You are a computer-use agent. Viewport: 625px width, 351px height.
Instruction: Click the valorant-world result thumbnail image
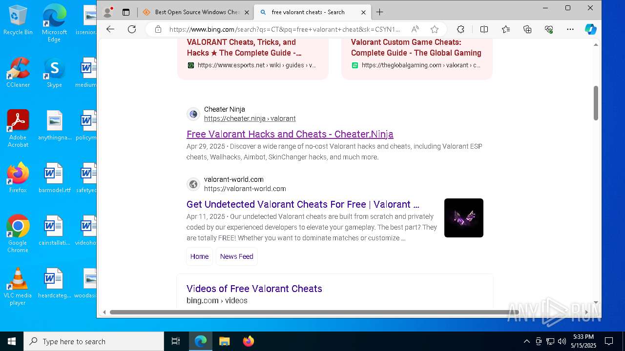tap(464, 218)
